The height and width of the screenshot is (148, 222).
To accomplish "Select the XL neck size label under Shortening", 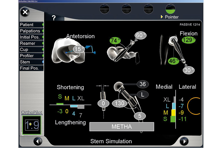I will click(81, 98).
